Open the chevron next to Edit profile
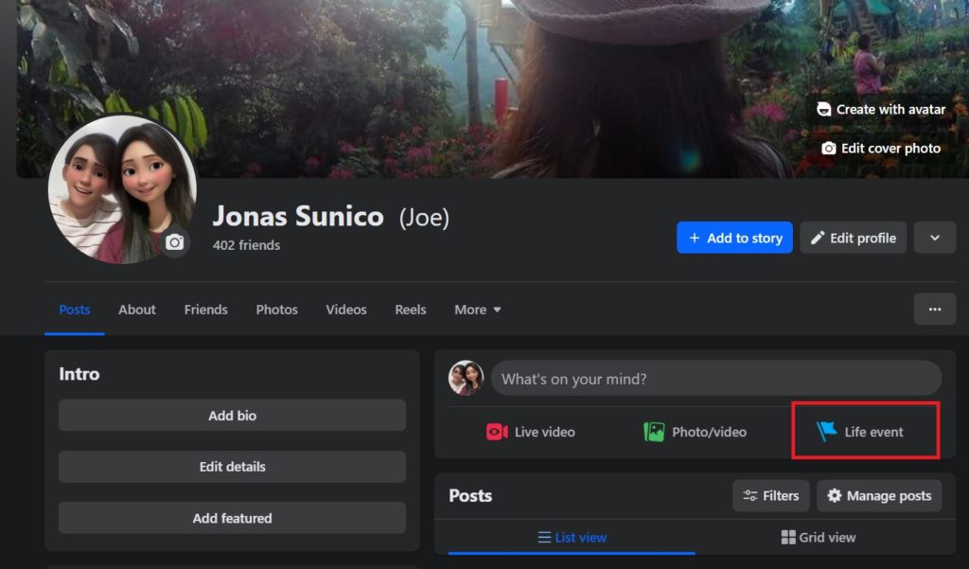 [935, 238]
